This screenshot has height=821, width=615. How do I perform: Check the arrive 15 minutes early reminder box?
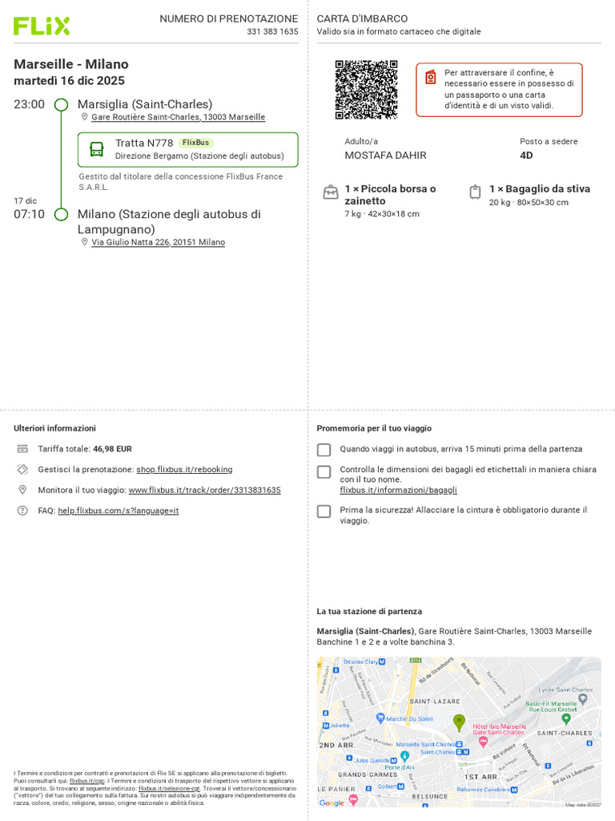pyautogui.click(x=324, y=450)
